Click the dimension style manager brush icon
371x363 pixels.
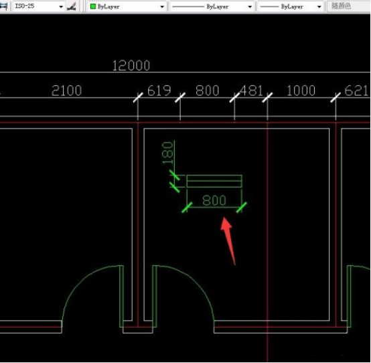(x=71, y=7)
